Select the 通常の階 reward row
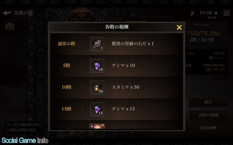 click(x=116, y=44)
